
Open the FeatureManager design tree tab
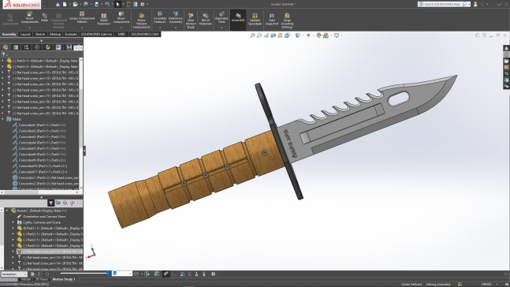click(6, 47)
